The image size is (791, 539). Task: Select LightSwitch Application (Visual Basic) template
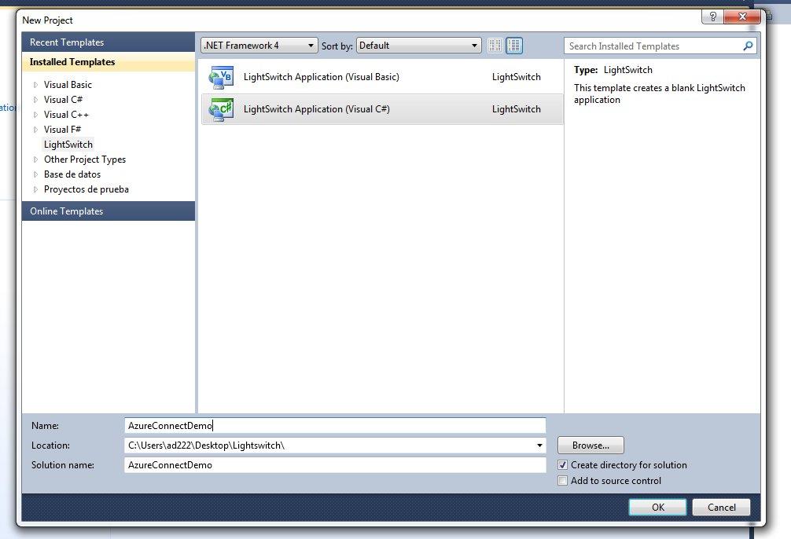pos(382,77)
